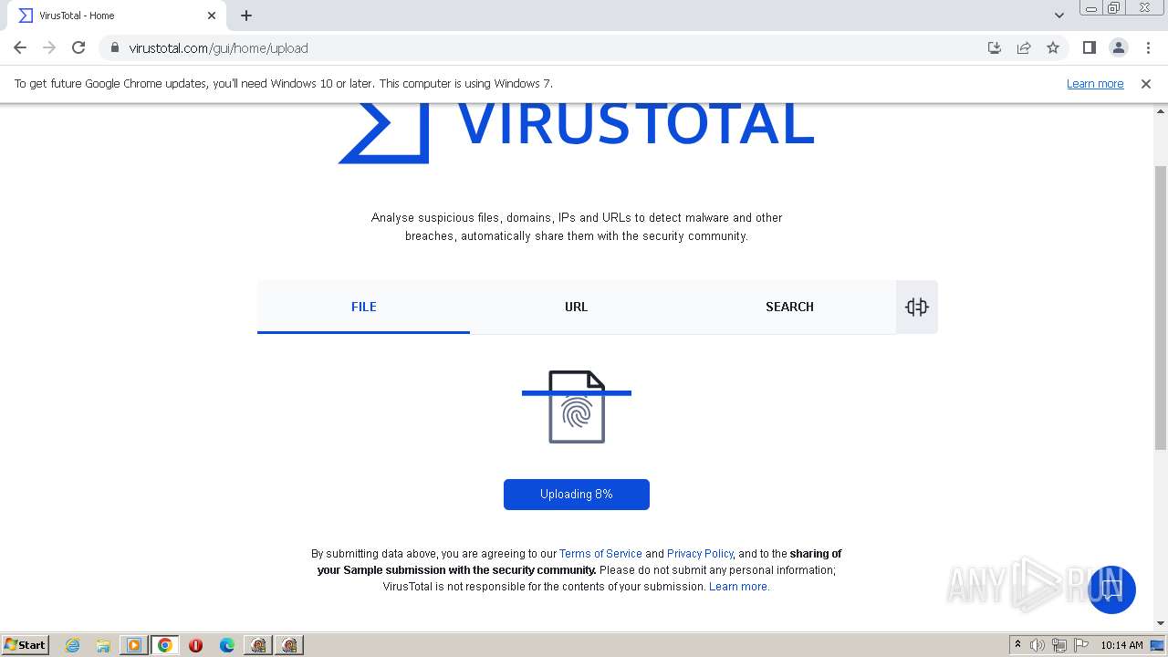
Task: Click the volume speaker tray icon
Action: pos(1038,645)
